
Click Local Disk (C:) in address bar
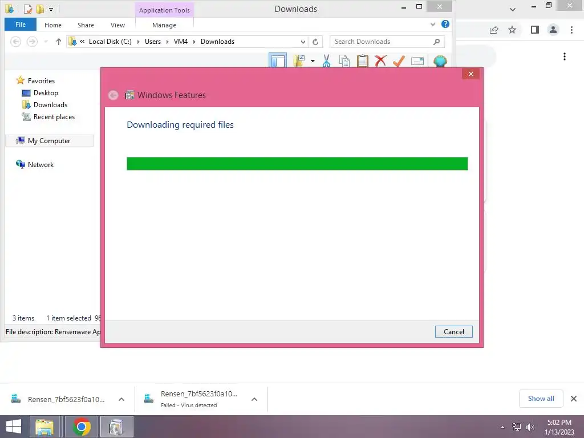pos(110,42)
